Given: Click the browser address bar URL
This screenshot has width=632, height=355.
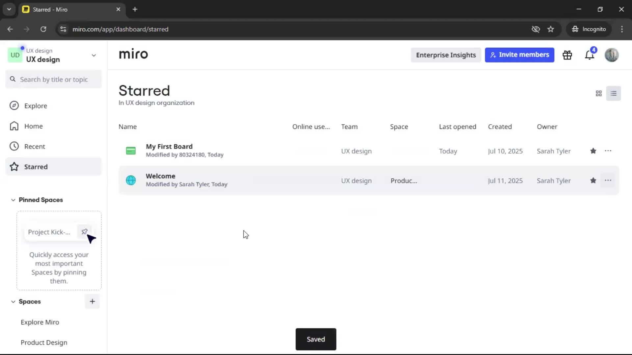Looking at the screenshot, I should click(120, 29).
